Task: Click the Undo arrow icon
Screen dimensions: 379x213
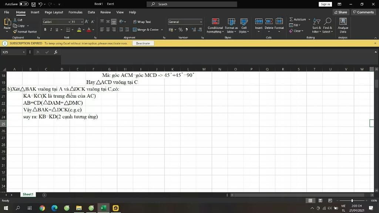Action: (x=40, y=4)
